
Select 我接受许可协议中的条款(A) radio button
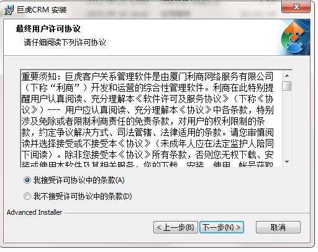[x=27, y=180]
